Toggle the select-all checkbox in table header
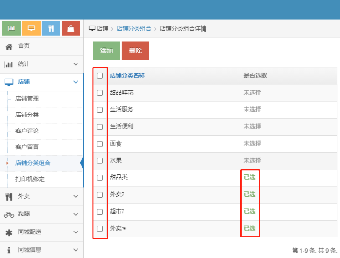 click(x=100, y=75)
